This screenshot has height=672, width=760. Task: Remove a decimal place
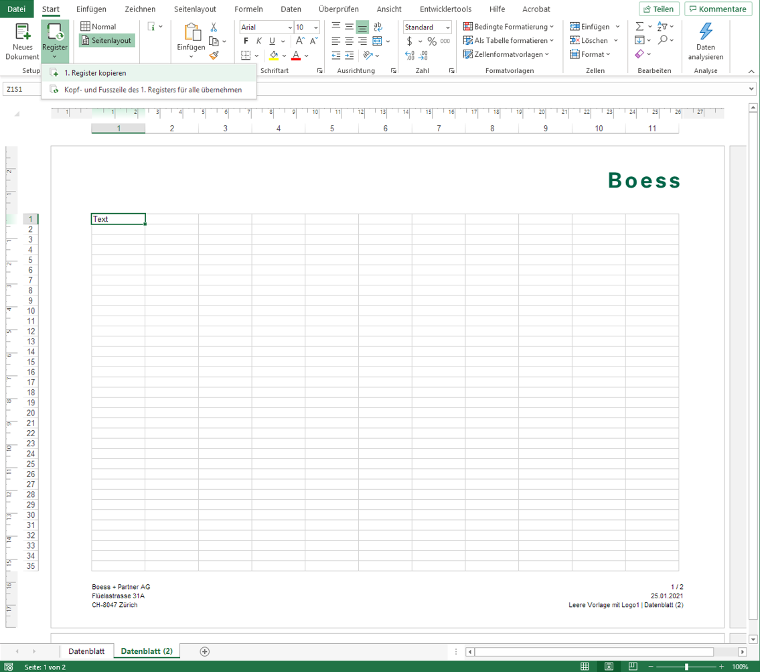coord(423,55)
